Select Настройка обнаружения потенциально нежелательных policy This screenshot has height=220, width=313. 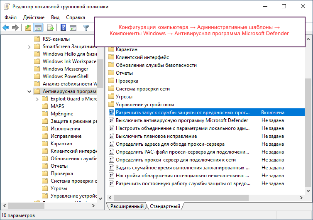pos(183,176)
